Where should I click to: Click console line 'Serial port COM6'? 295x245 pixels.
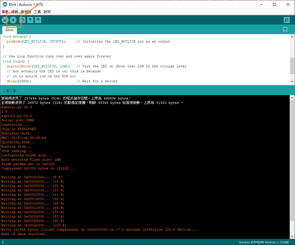(x=18, y=120)
